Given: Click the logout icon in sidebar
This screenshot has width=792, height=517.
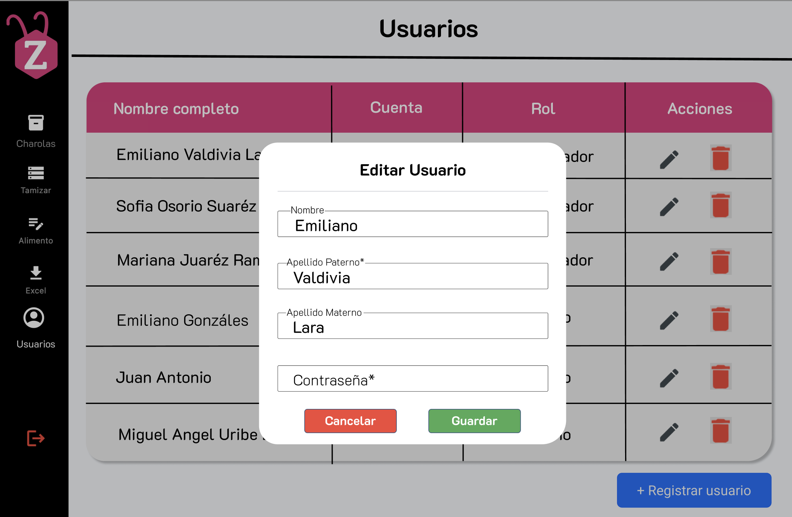Looking at the screenshot, I should 36,438.
